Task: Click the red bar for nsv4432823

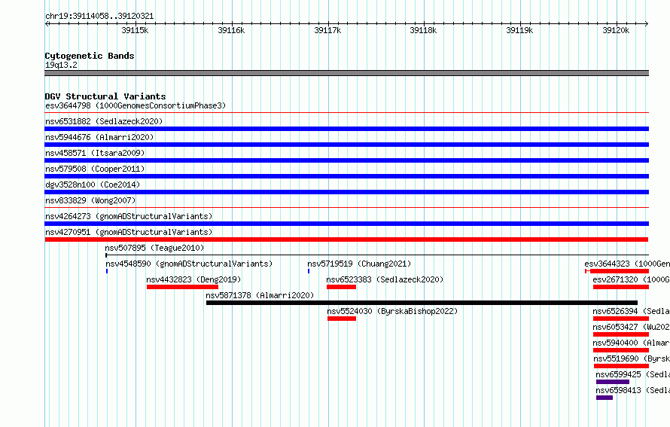Action: pyautogui.click(x=182, y=287)
